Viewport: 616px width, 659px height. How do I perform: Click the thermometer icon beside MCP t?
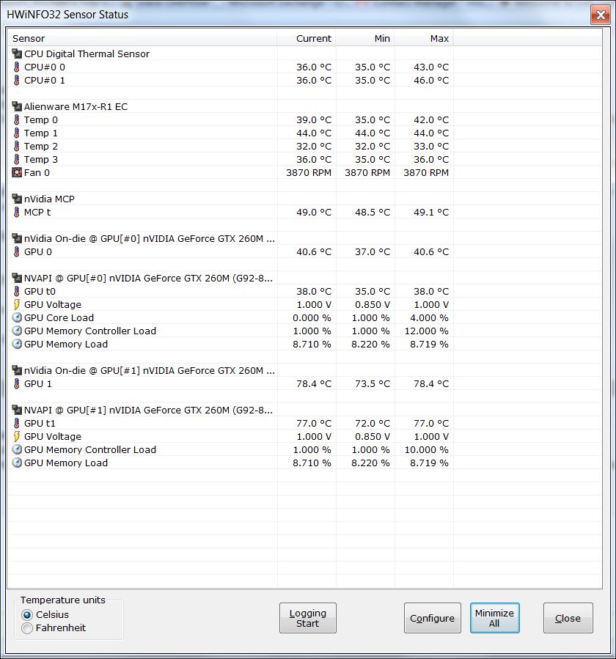point(17,212)
